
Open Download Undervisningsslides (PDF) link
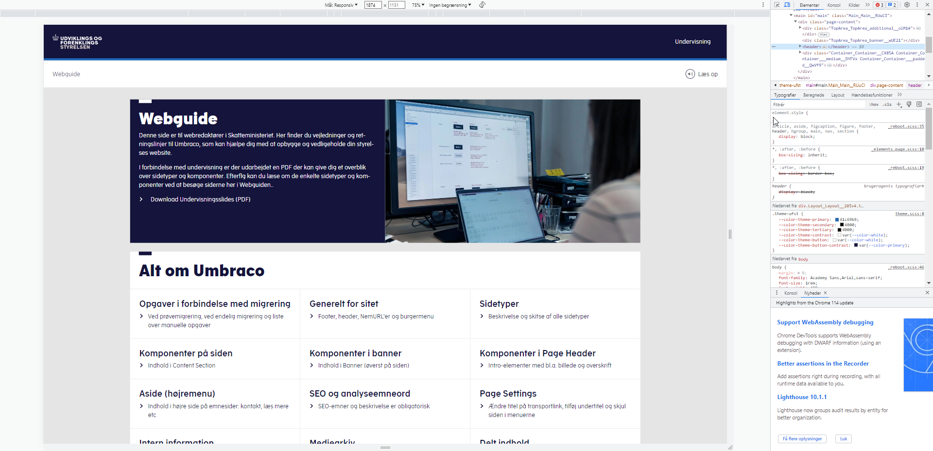[x=200, y=200]
